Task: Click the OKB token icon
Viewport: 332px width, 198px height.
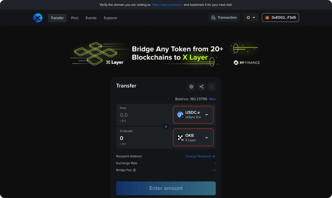Action: [180, 137]
